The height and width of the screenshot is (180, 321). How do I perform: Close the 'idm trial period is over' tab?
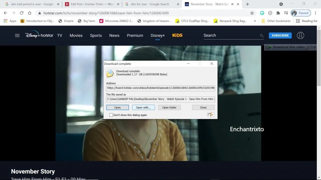58,4
